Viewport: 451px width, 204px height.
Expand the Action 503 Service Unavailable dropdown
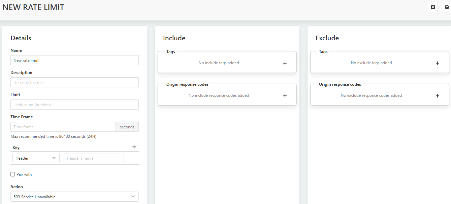[74, 197]
